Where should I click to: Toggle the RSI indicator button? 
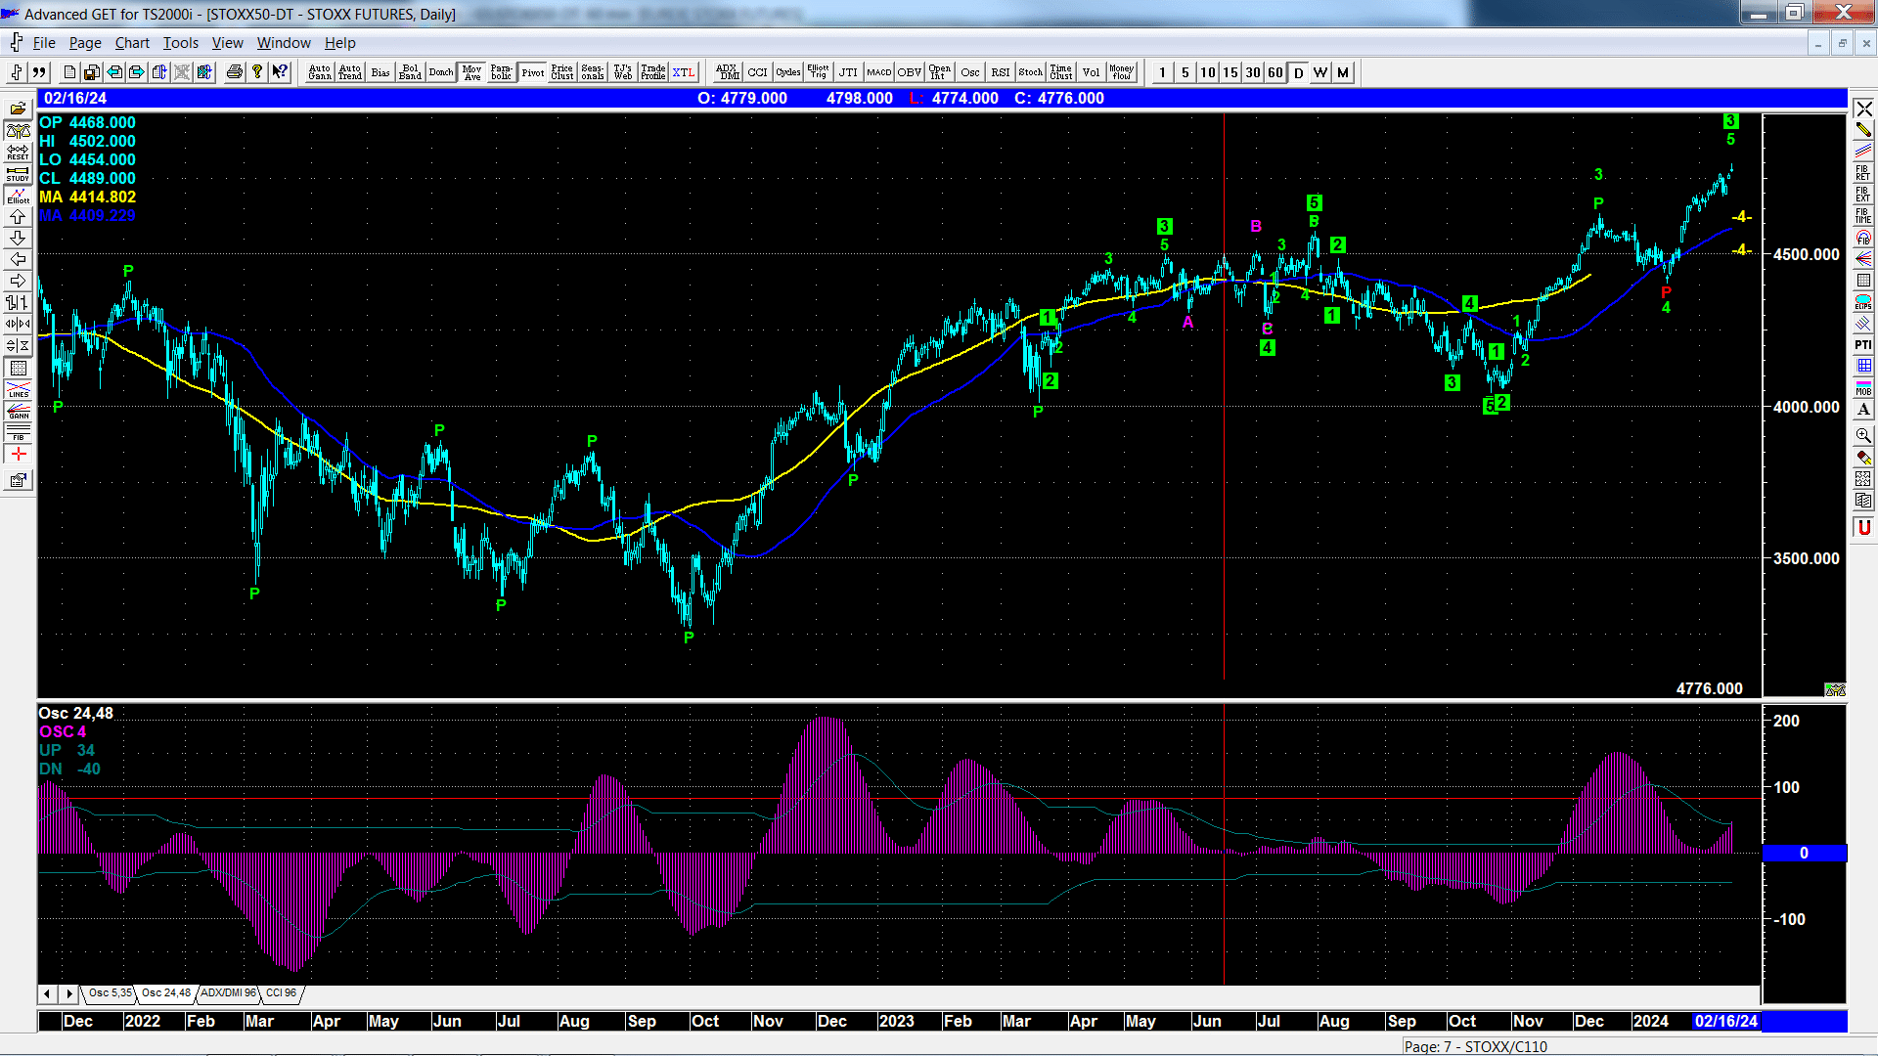tap(1000, 72)
